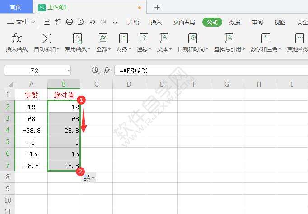Open the Logical (逻辑) functions icon
The image size is (308, 214).
[x=144, y=38]
